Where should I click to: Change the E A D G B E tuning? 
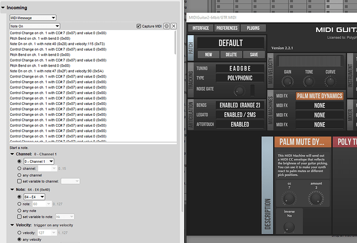click(x=240, y=68)
